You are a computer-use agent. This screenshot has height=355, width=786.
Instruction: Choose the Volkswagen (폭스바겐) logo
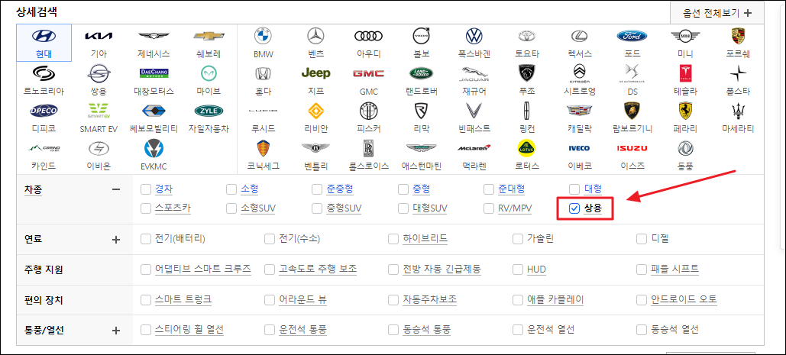pos(474,36)
